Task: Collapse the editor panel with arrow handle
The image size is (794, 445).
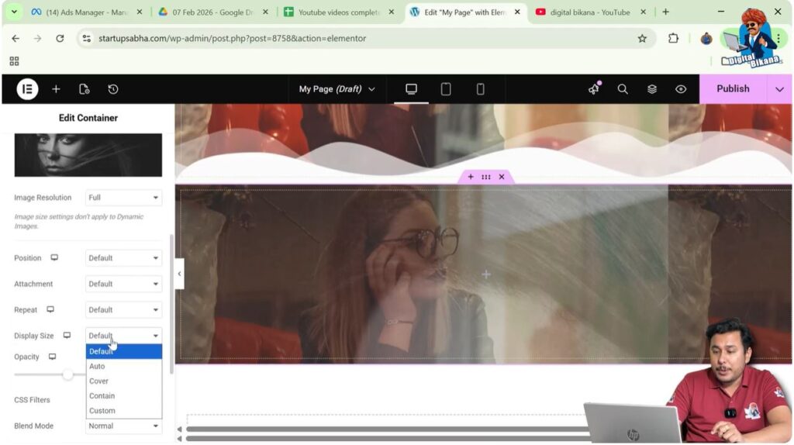Action: [x=179, y=274]
